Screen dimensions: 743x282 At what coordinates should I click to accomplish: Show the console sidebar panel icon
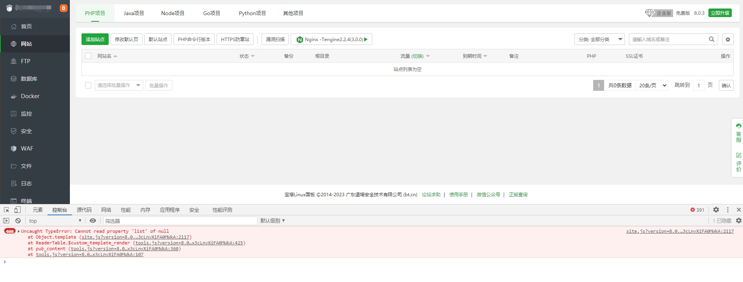coord(6,221)
